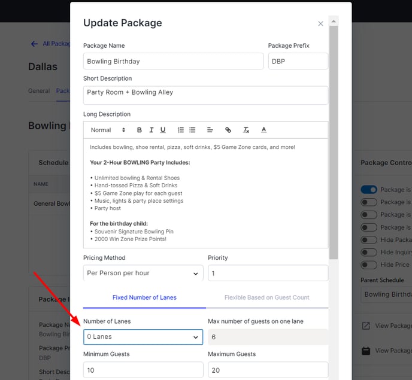The width and height of the screenshot is (412, 380).
Task: Edit the Minimum Guests field
Action: [x=143, y=370]
